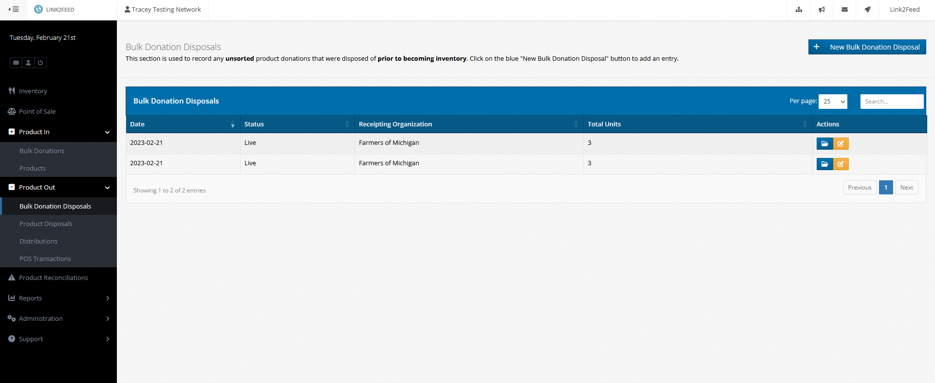Go to Product Disposals in sidebar
Screen dimensions: 935x383
(46, 224)
